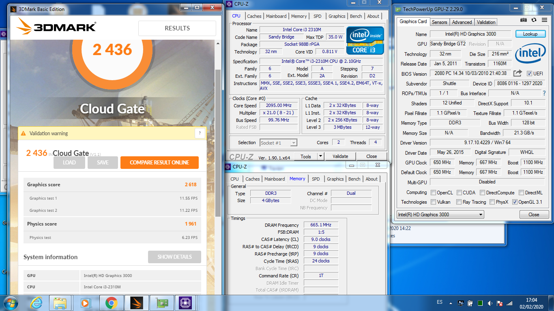Screen dimensions: 554x311
Task: Open the Socket #1 selection dropdown
Action: coord(278,143)
